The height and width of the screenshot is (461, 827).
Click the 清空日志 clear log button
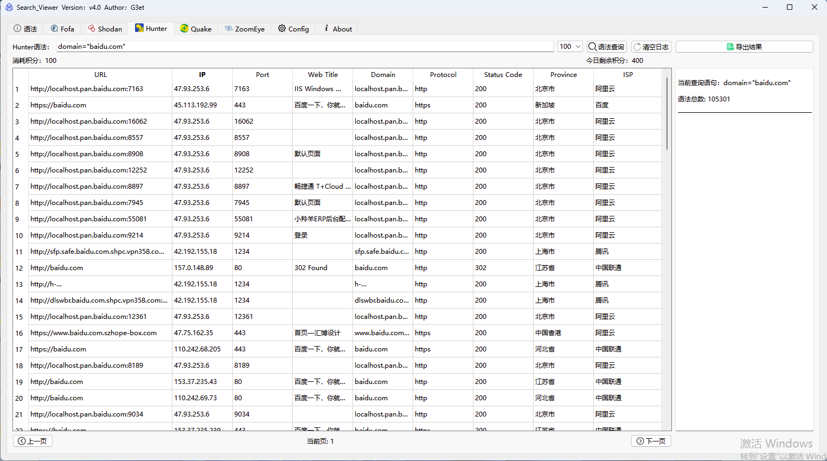point(651,47)
